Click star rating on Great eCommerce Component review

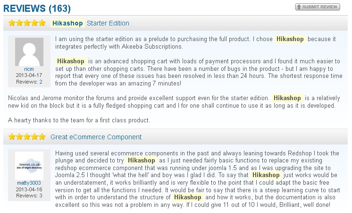[27, 137]
